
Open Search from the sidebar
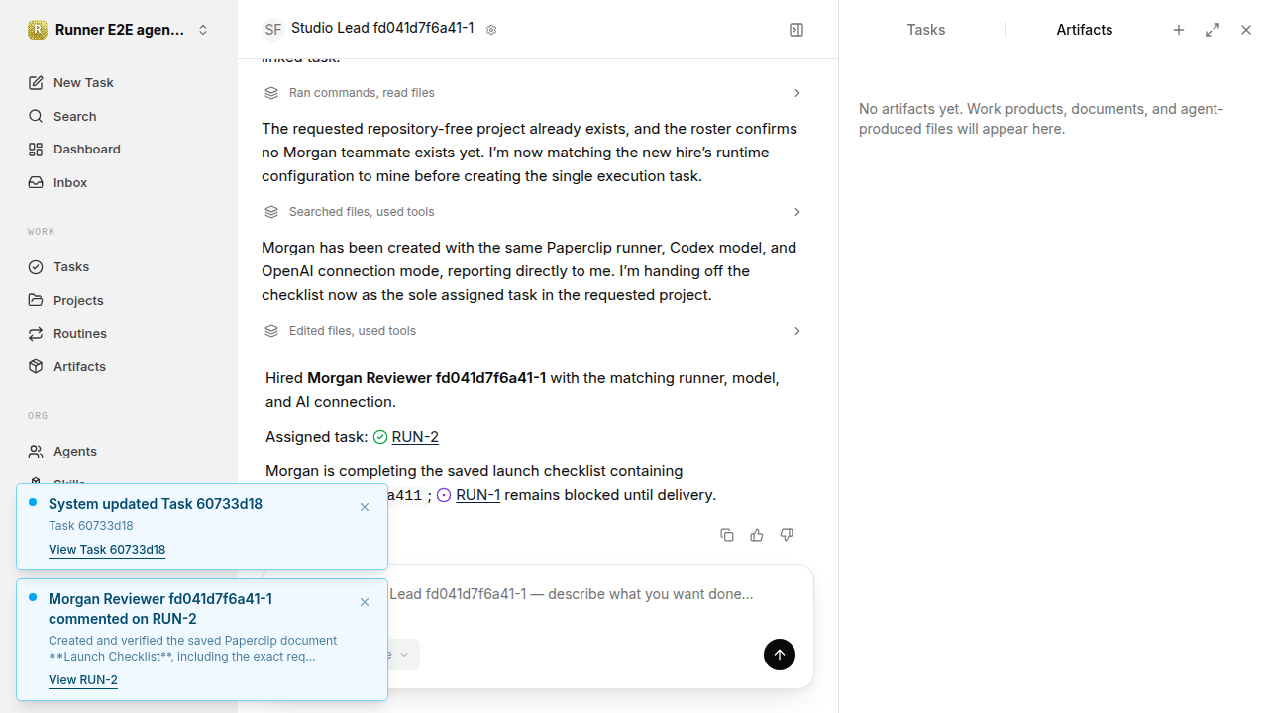coord(119,116)
